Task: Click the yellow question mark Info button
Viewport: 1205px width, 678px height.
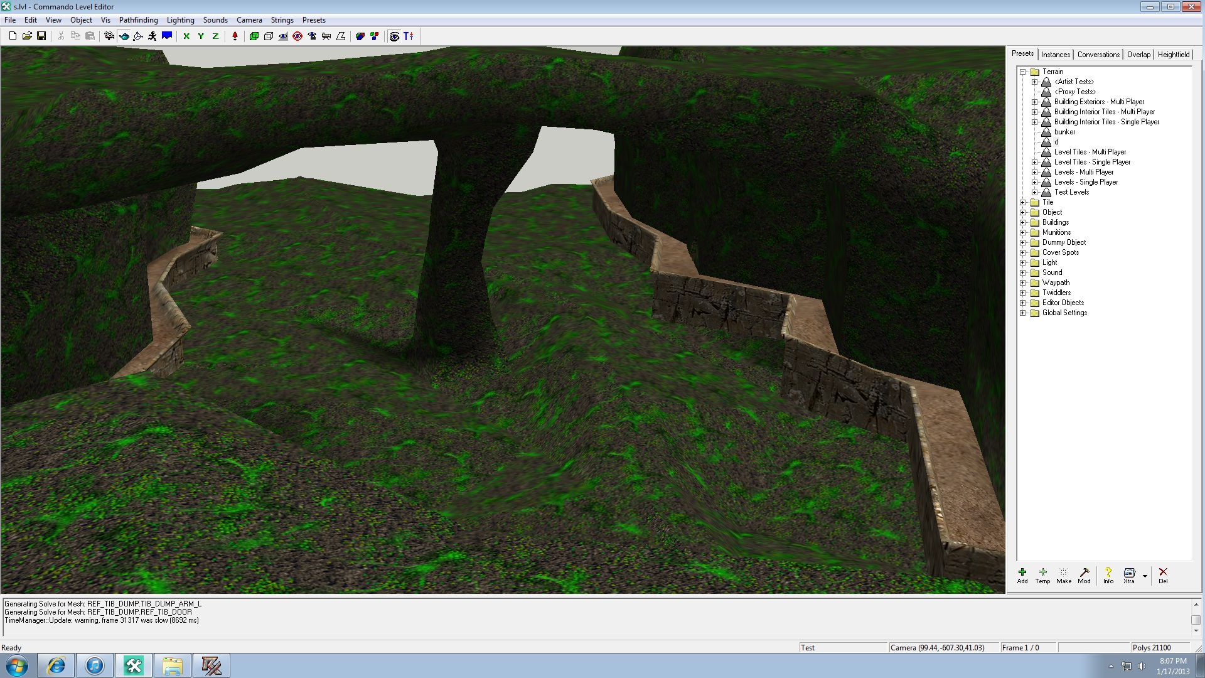Action: 1108,575
